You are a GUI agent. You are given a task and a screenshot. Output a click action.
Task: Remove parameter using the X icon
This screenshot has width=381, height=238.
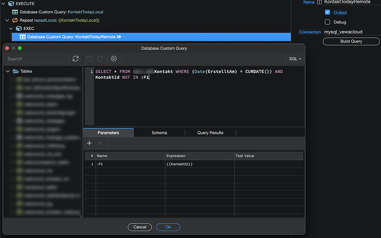pyautogui.click(x=100, y=143)
